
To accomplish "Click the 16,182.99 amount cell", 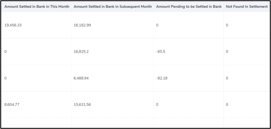I will click(x=82, y=25).
